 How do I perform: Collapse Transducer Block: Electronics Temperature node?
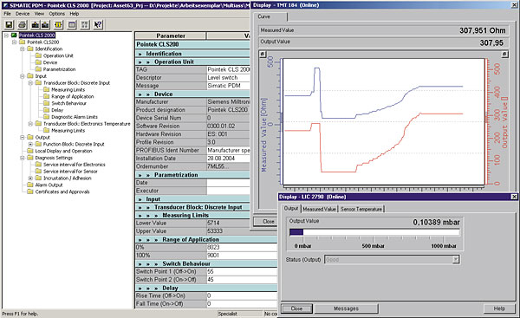(30, 124)
